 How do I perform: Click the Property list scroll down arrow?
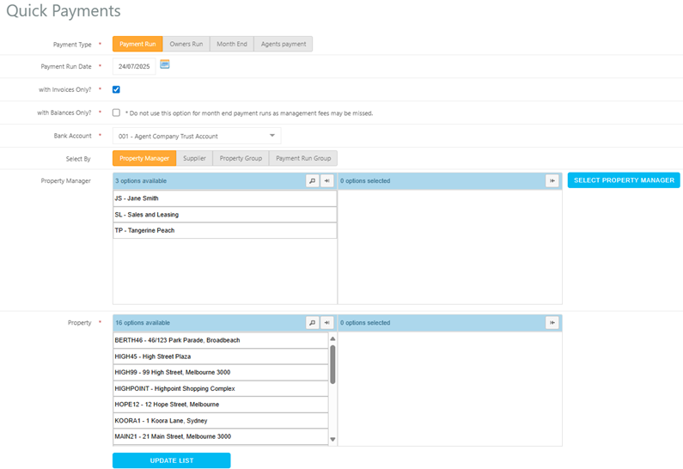point(332,440)
